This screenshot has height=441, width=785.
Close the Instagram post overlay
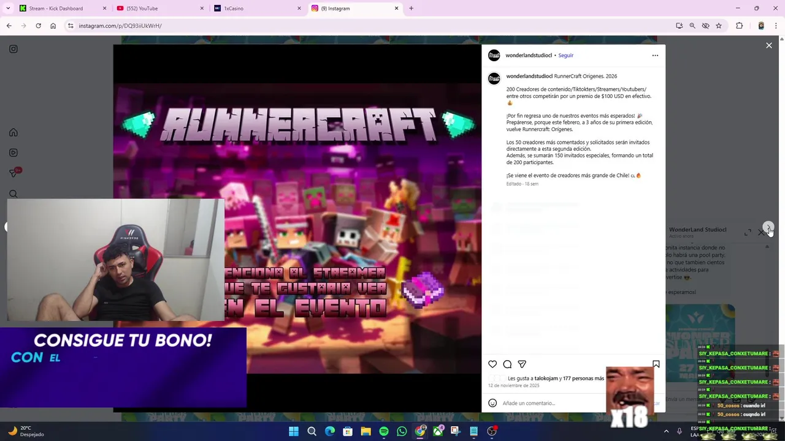pyautogui.click(x=769, y=45)
